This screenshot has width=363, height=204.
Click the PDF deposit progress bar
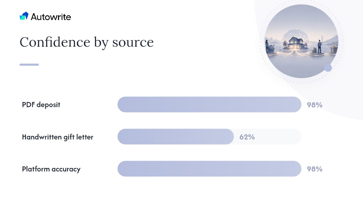point(209,105)
